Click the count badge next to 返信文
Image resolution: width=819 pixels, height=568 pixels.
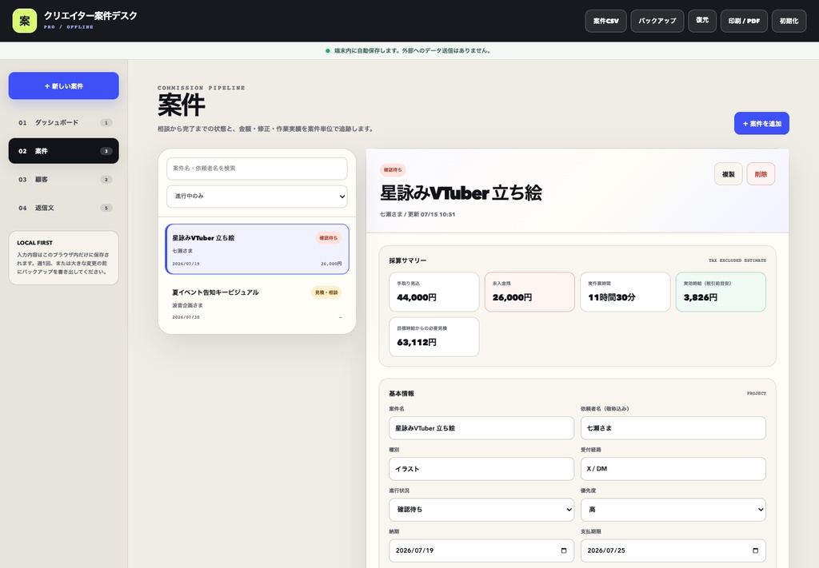(106, 208)
